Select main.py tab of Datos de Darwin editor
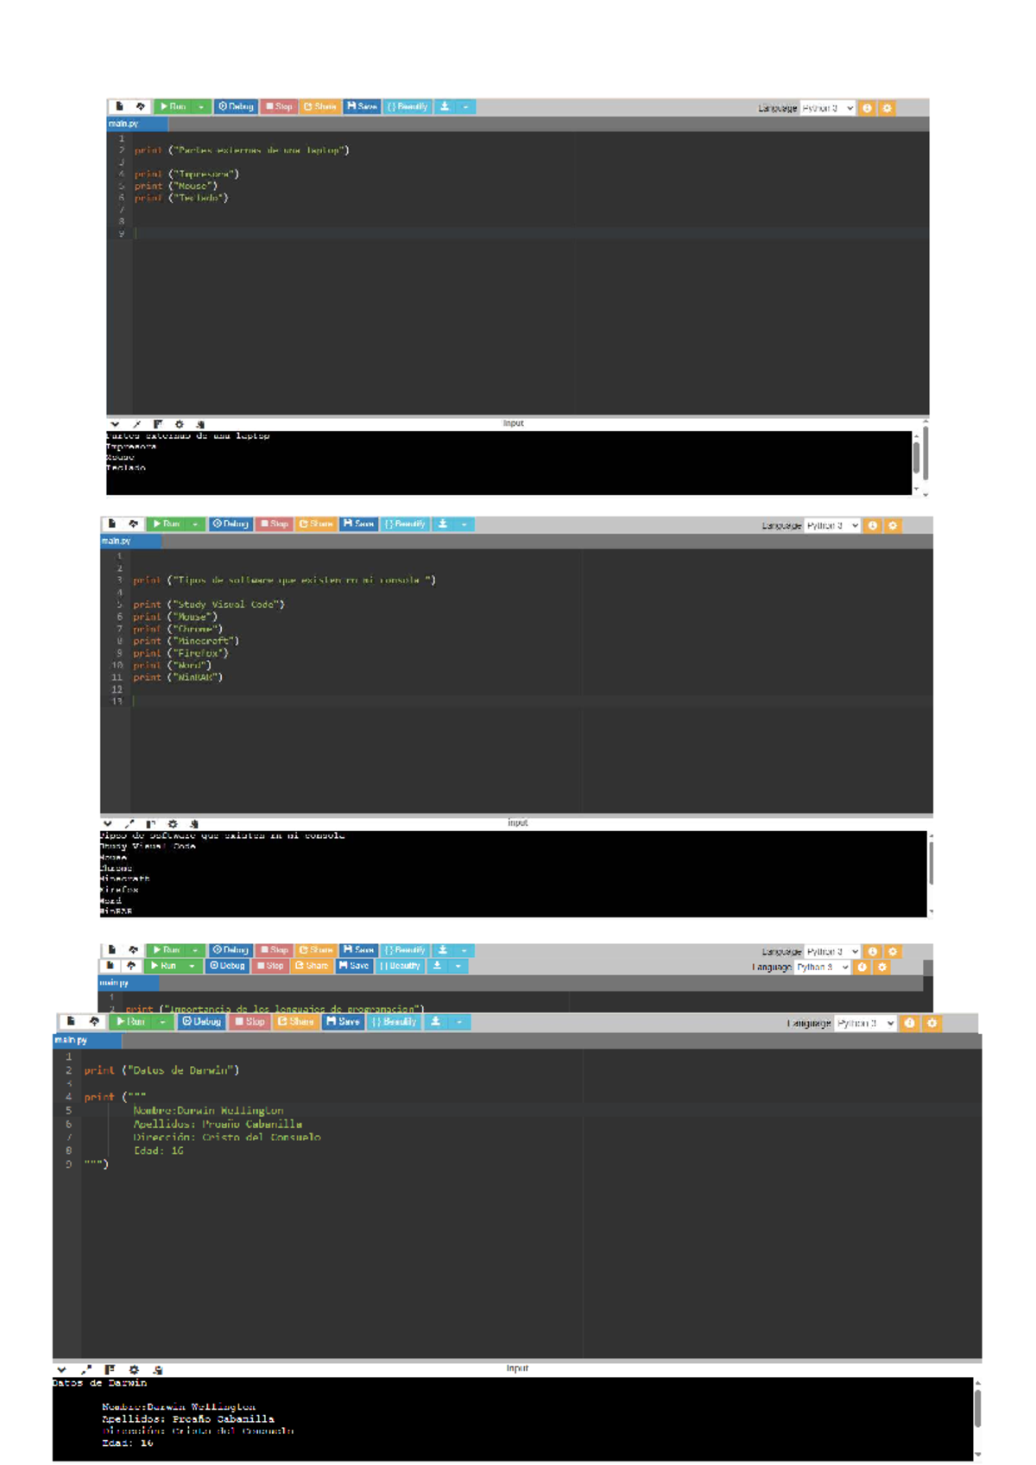 click(x=86, y=1040)
